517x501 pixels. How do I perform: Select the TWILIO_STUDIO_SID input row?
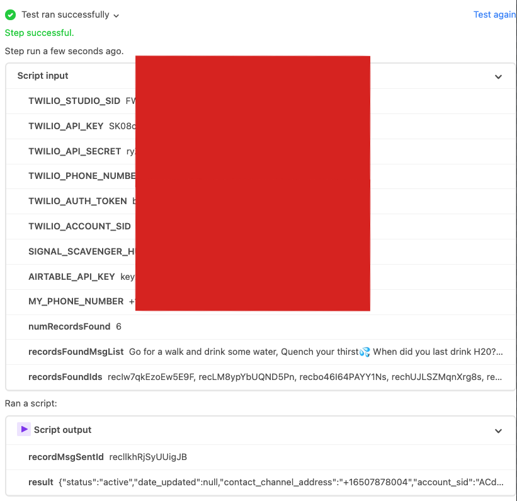(74, 101)
